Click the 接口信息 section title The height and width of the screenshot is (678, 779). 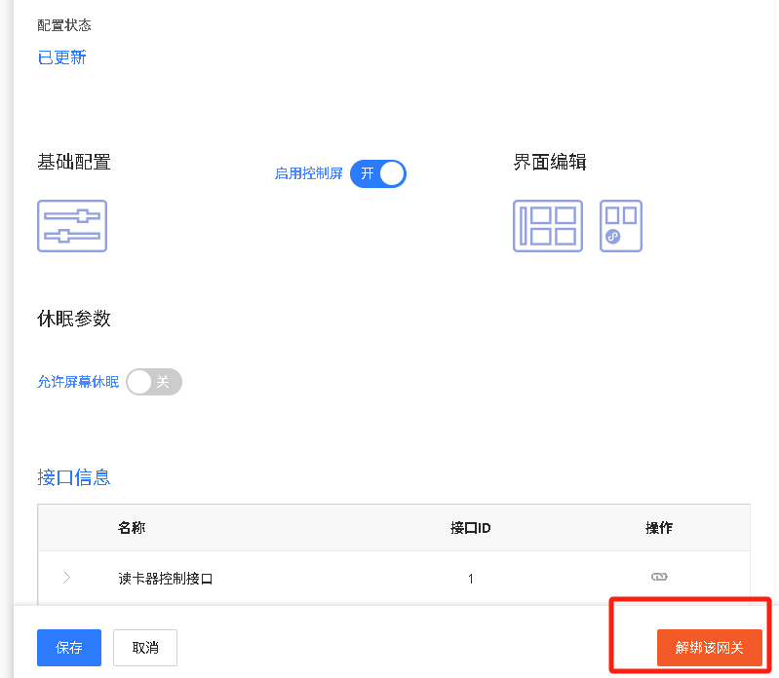point(73,477)
